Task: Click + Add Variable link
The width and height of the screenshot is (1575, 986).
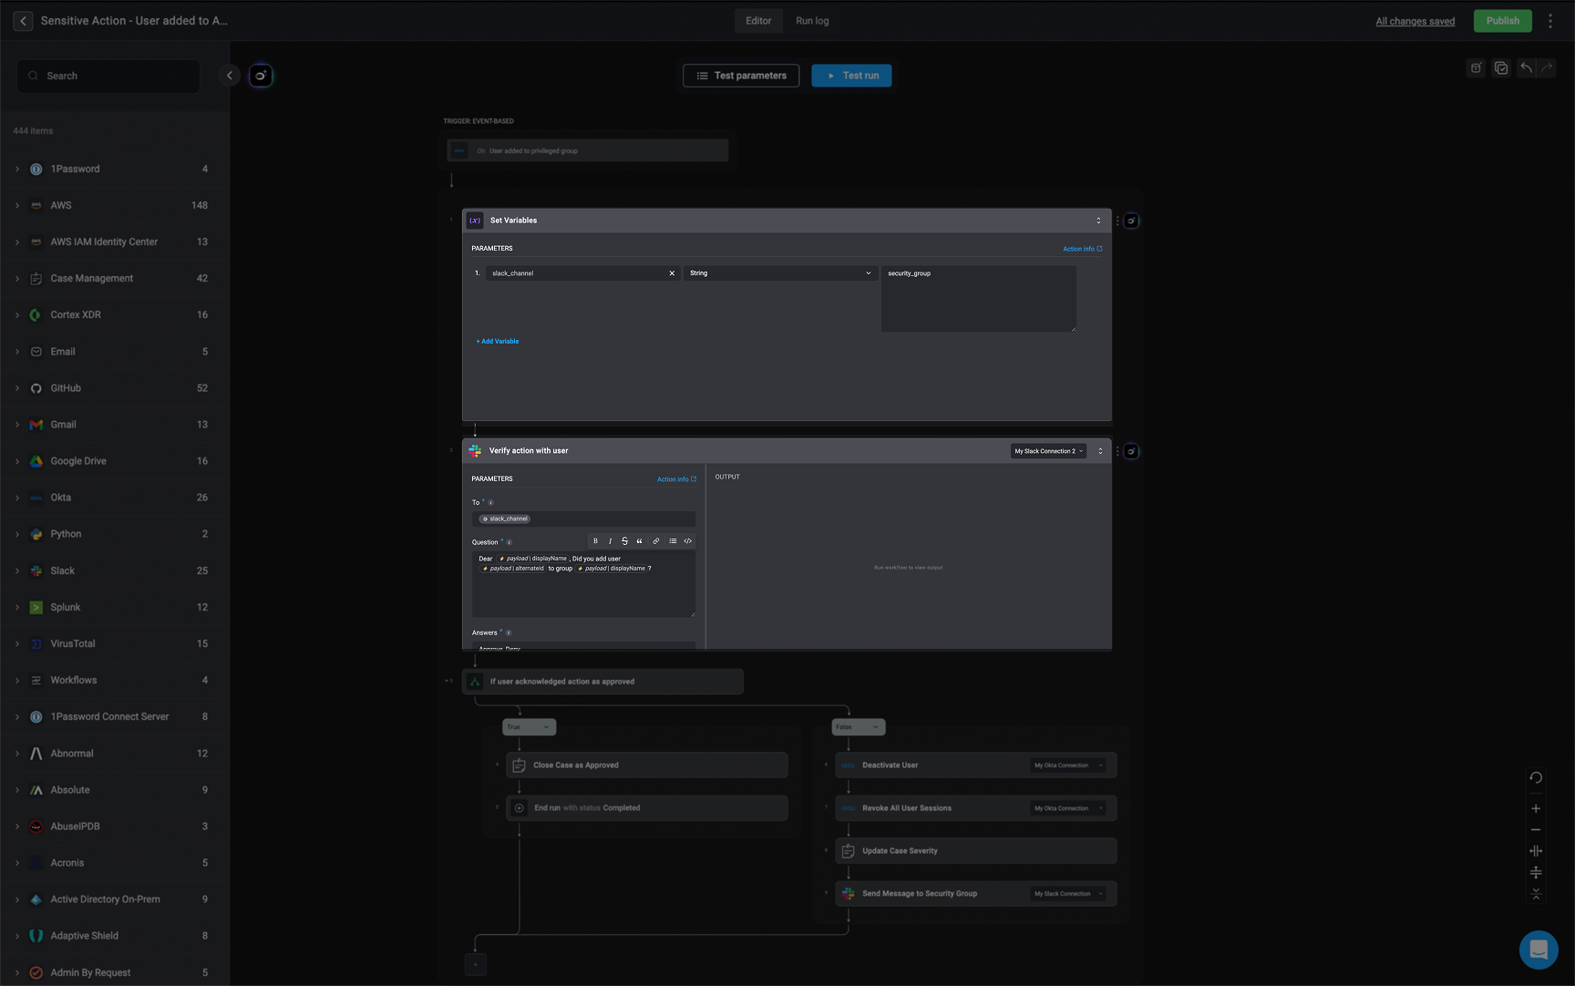Action: [x=498, y=342]
